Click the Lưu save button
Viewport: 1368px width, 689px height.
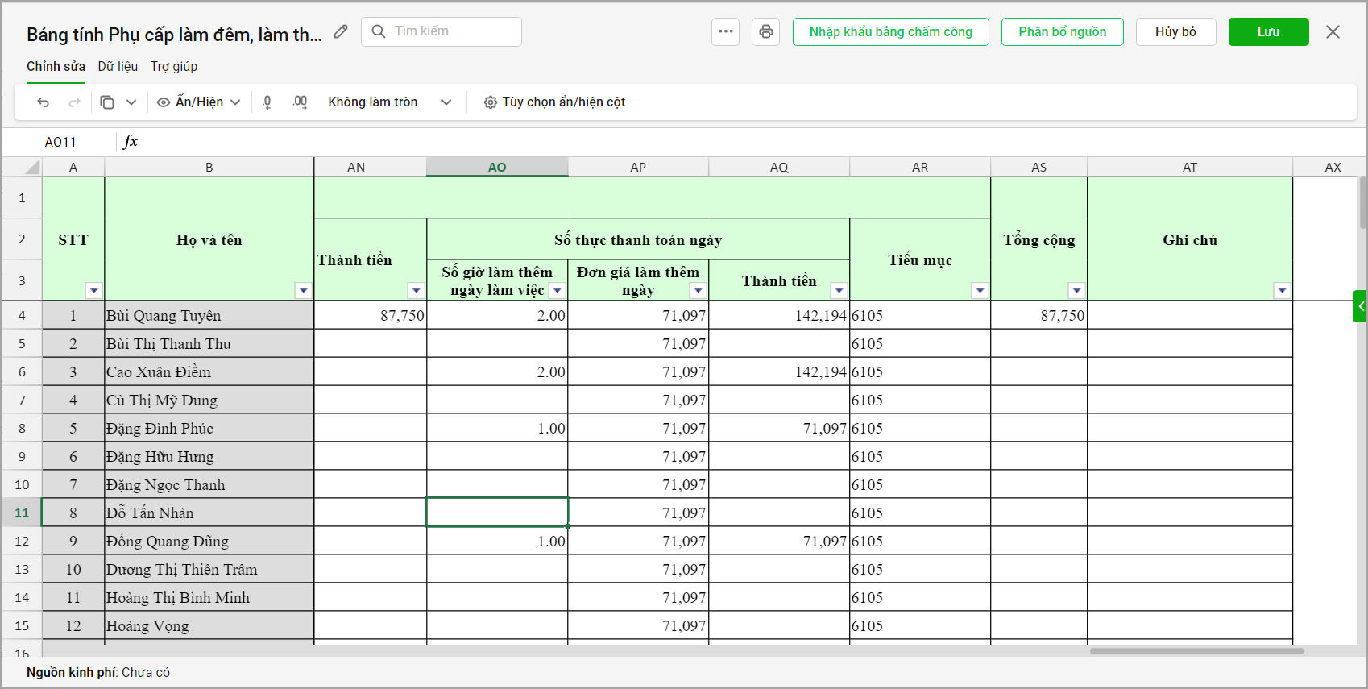tap(1268, 32)
